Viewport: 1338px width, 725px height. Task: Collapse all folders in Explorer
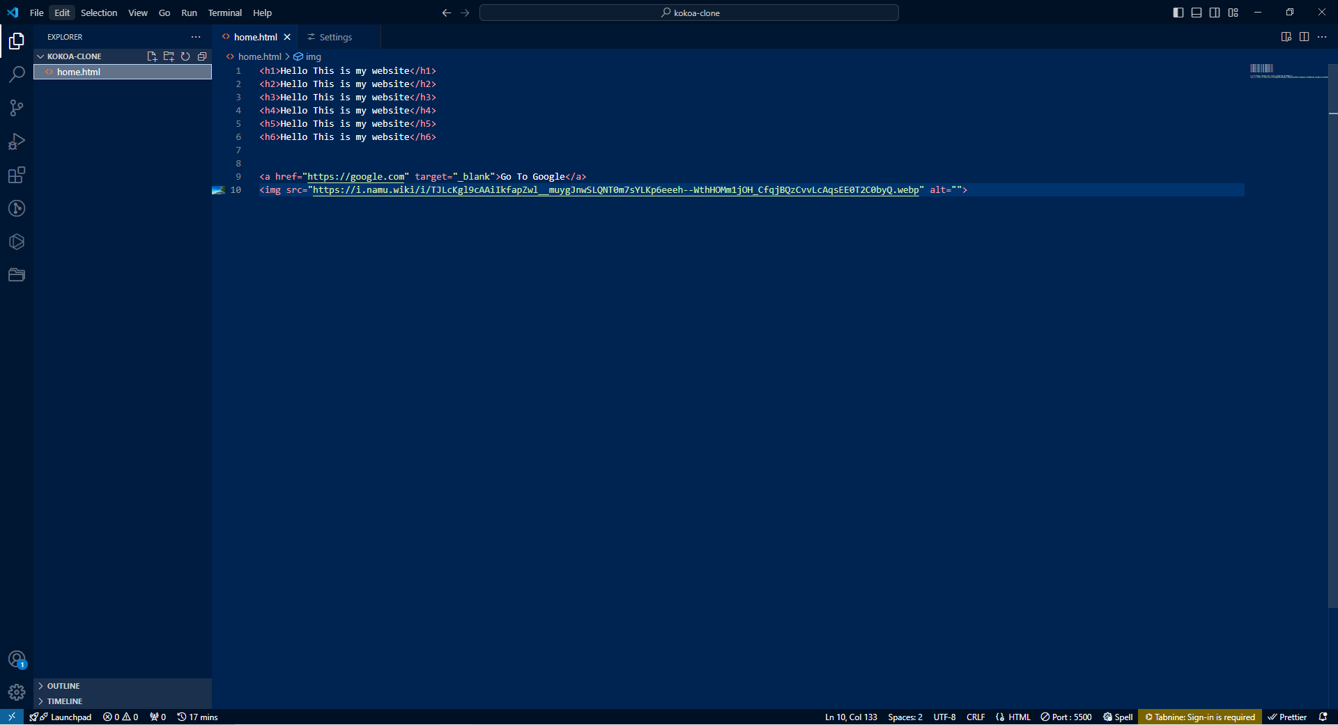[202, 56]
